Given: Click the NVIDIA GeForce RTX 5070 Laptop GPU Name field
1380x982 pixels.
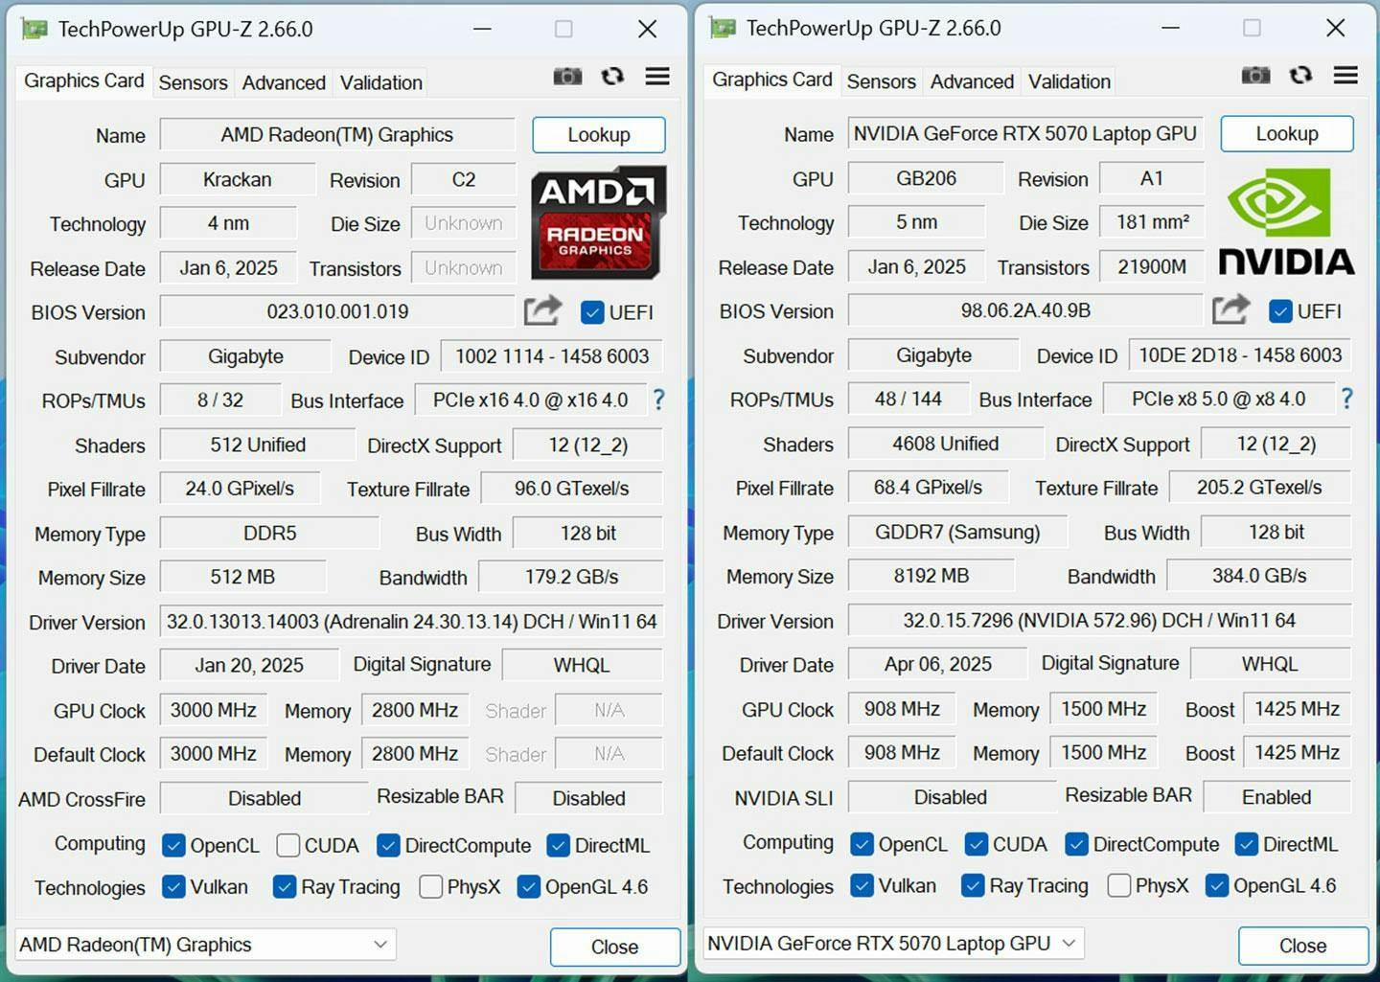Looking at the screenshot, I should click(x=1025, y=134).
